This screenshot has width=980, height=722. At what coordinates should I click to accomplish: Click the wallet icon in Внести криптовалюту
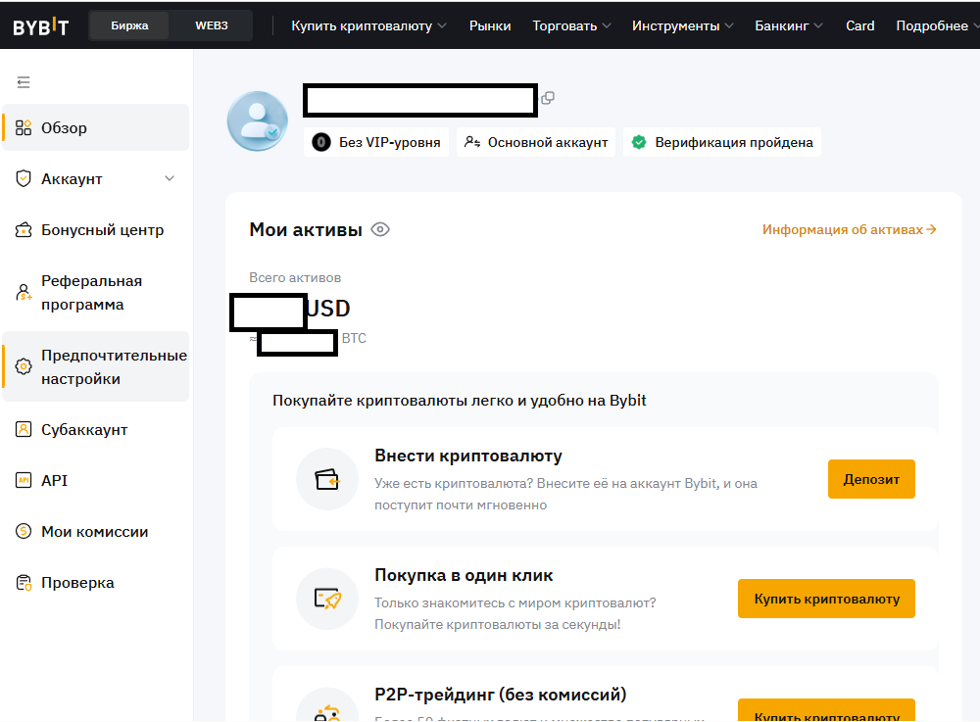[327, 480]
